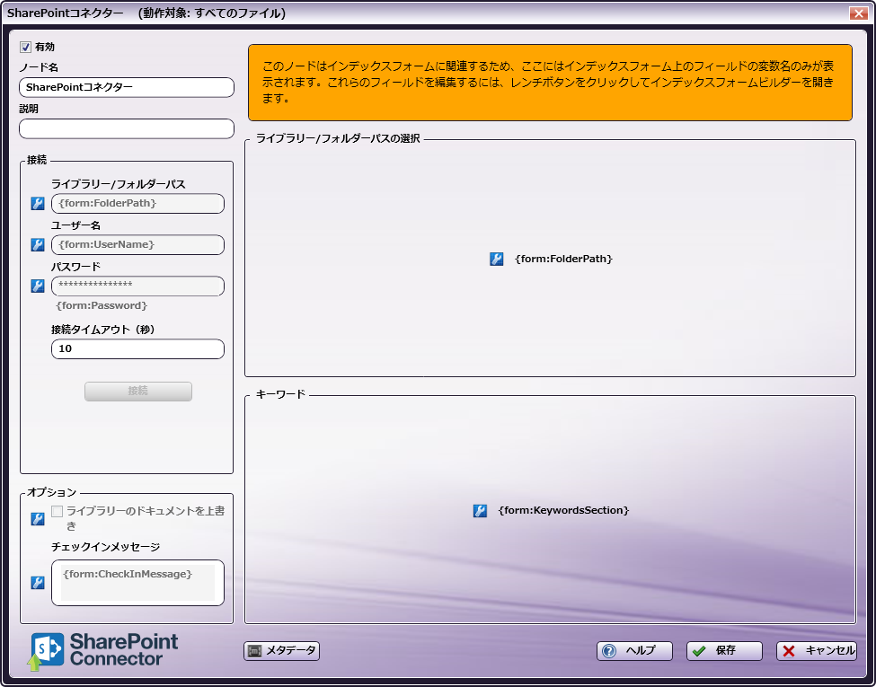Screen dimensions: 876x687
Task: Click the orange index form notice
Action: 550,83
